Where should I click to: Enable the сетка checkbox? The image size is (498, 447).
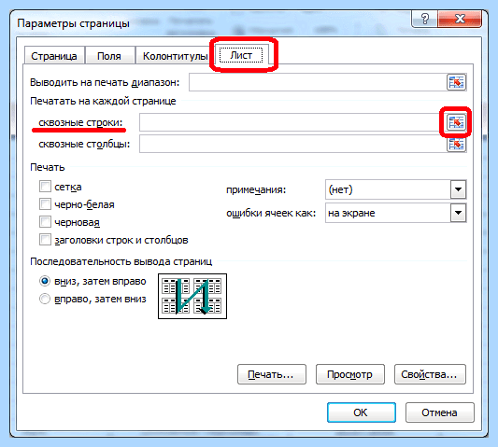(45, 187)
